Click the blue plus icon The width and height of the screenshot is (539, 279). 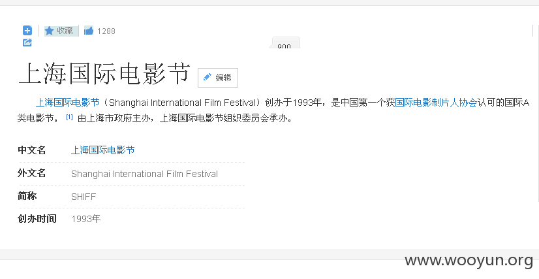[27, 31]
